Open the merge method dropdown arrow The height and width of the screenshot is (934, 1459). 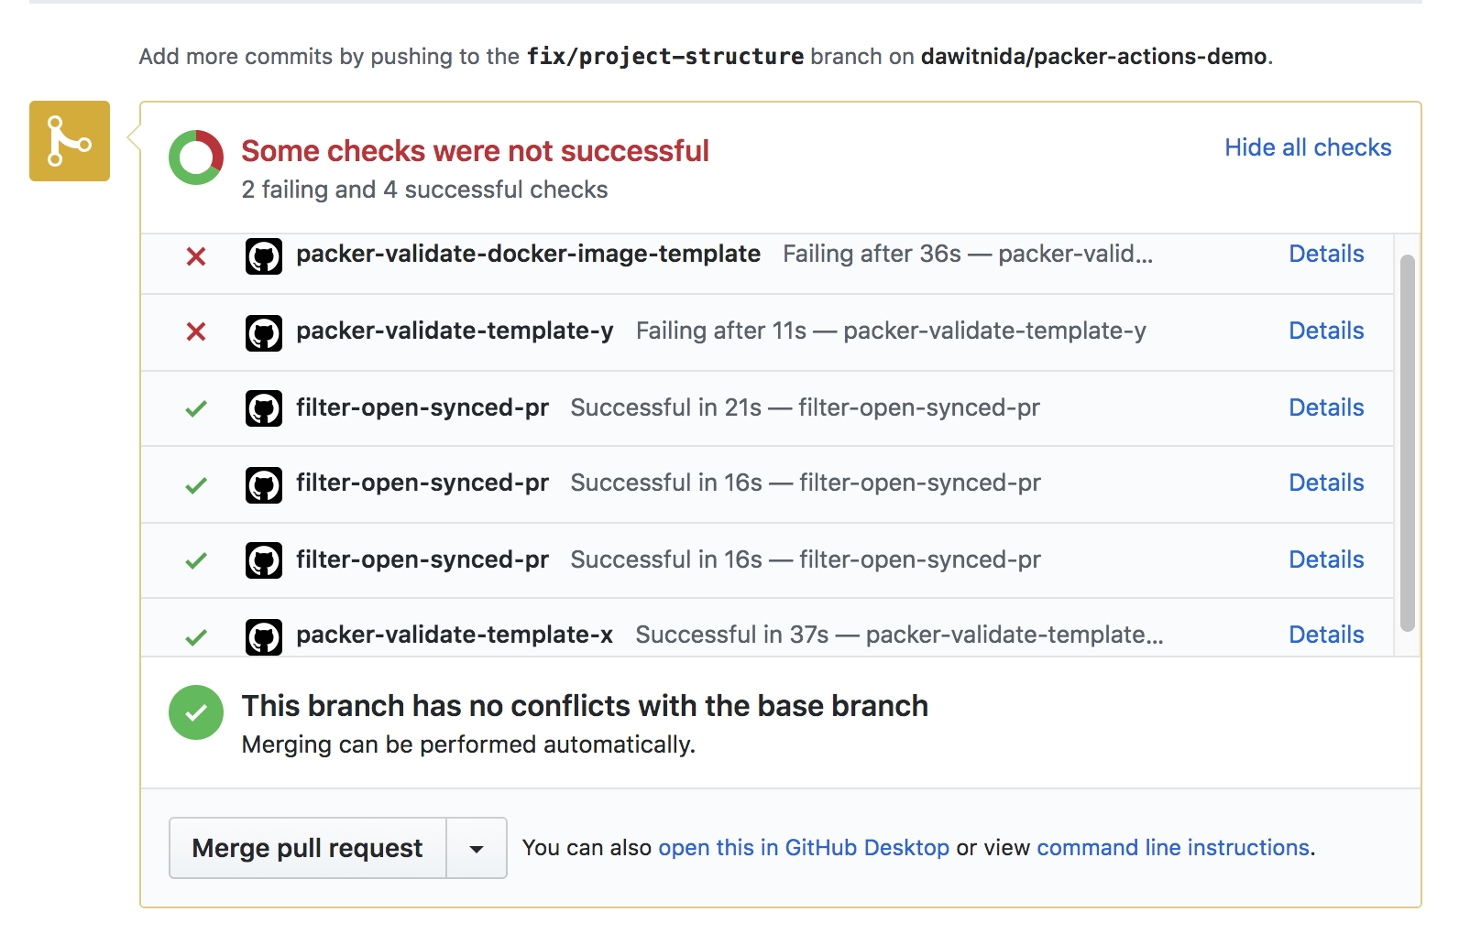[x=477, y=849]
